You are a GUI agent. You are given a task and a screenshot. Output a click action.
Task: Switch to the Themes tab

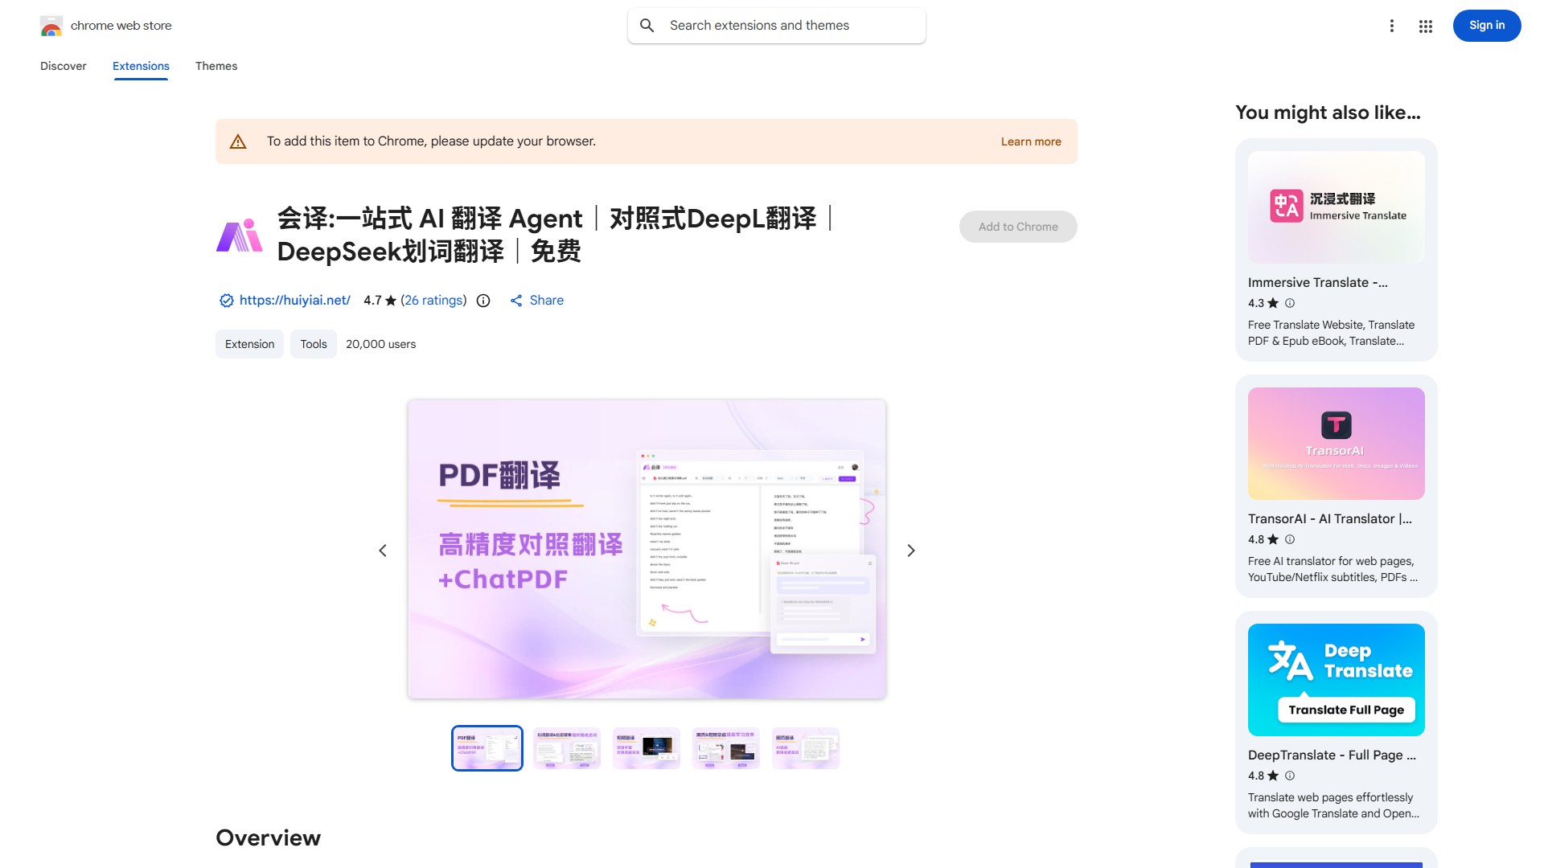pyautogui.click(x=216, y=66)
